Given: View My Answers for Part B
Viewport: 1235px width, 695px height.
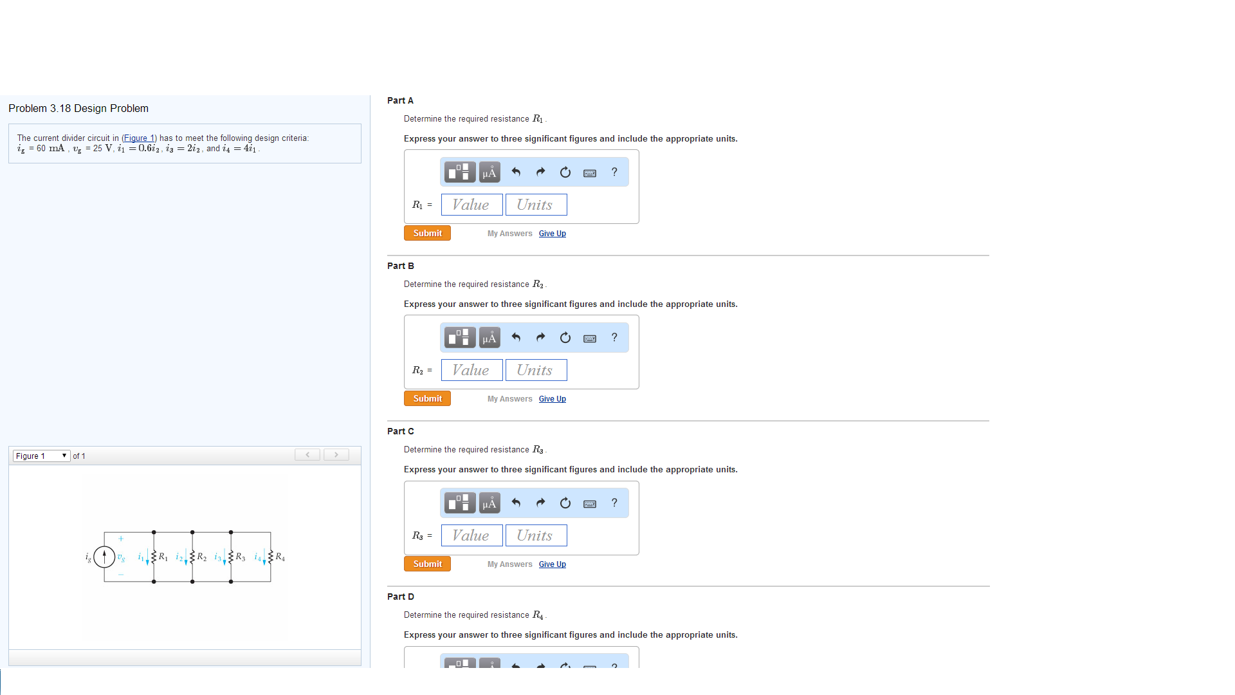Looking at the screenshot, I should point(510,399).
